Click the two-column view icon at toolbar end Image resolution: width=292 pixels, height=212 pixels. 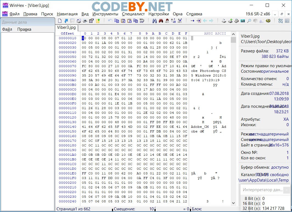[x=287, y=21]
